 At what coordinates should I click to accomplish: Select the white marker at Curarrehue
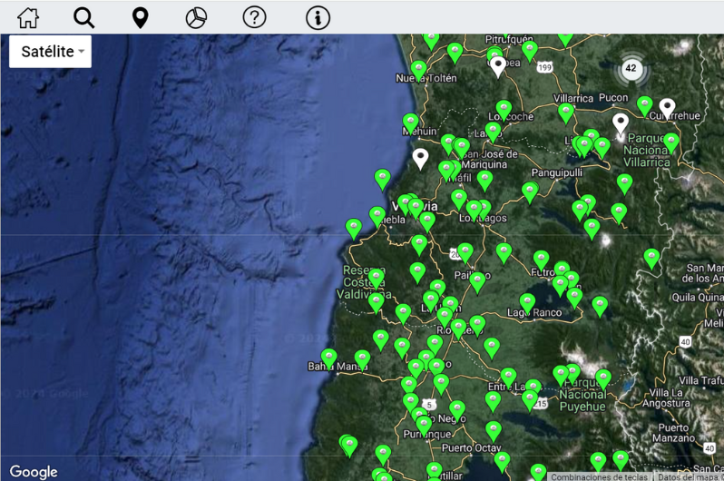tap(667, 107)
